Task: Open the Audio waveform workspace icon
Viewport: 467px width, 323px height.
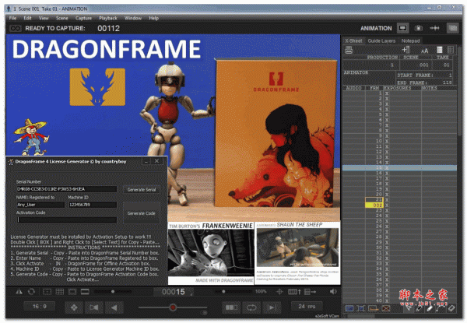Action: pyautogui.click(x=434, y=28)
